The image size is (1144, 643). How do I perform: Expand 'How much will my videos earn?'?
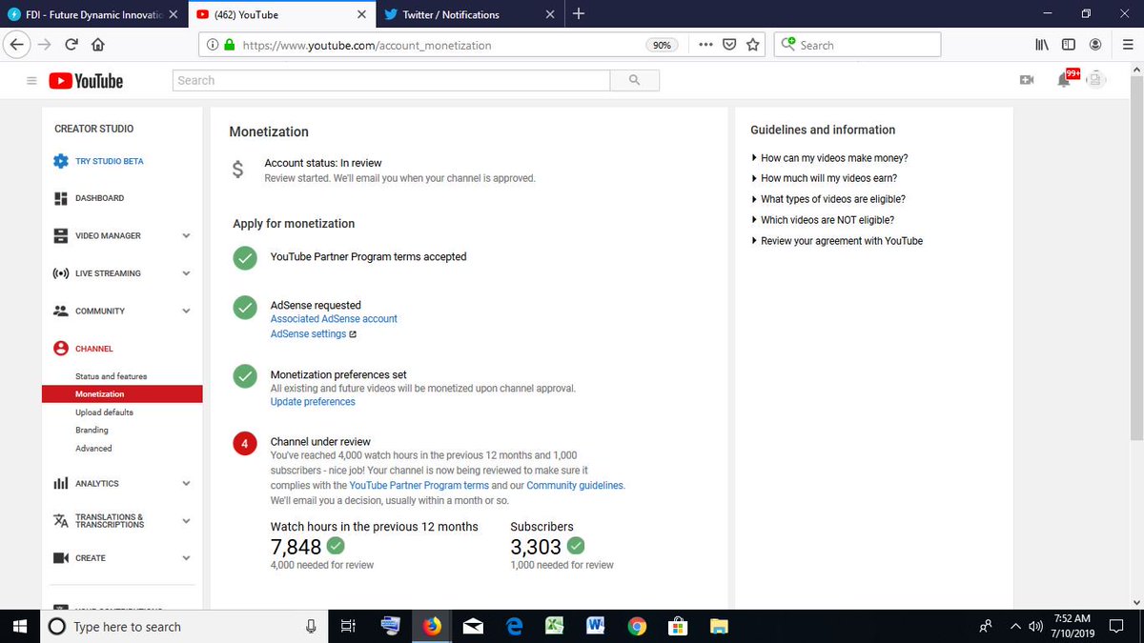click(825, 178)
